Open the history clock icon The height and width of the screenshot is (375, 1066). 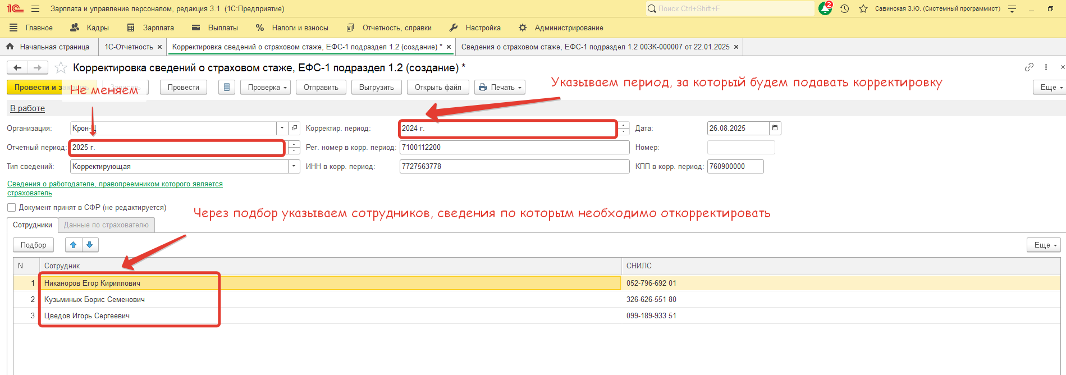point(844,8)
